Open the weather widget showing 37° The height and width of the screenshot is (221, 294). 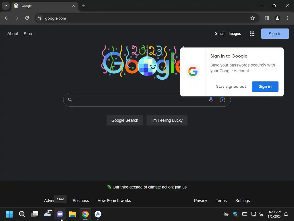(x=47, y=214)
